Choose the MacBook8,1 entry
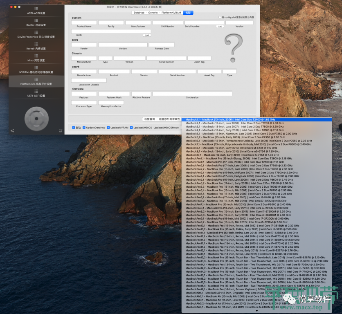The width and height of the screenshot is (342, 314). (x=257, y=148)
